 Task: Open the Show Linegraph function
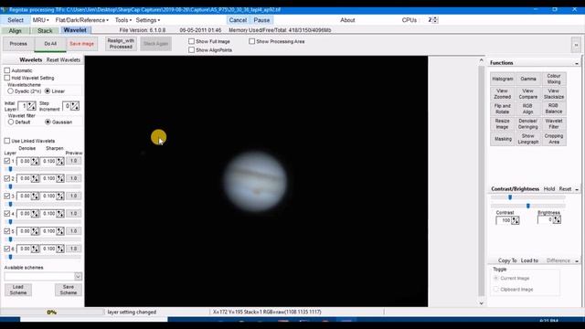(x=528, y=139)
